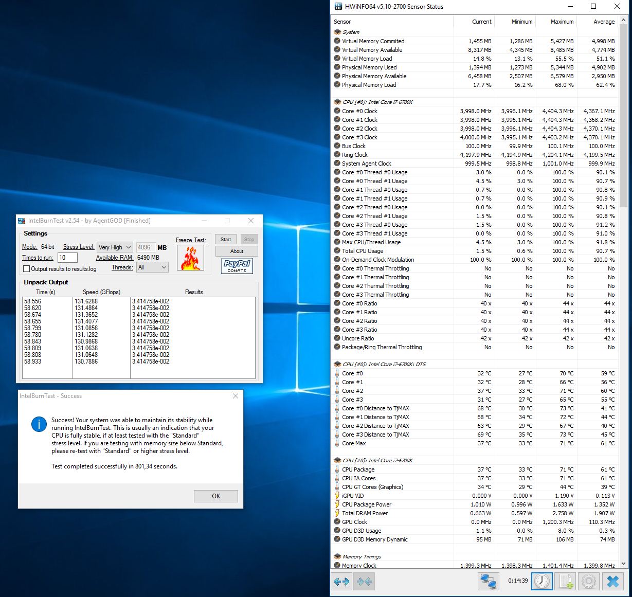Viewport: 632px width, 597px height.
Task: Click the info icon in the Success dialog
Action: pos(39,424)
